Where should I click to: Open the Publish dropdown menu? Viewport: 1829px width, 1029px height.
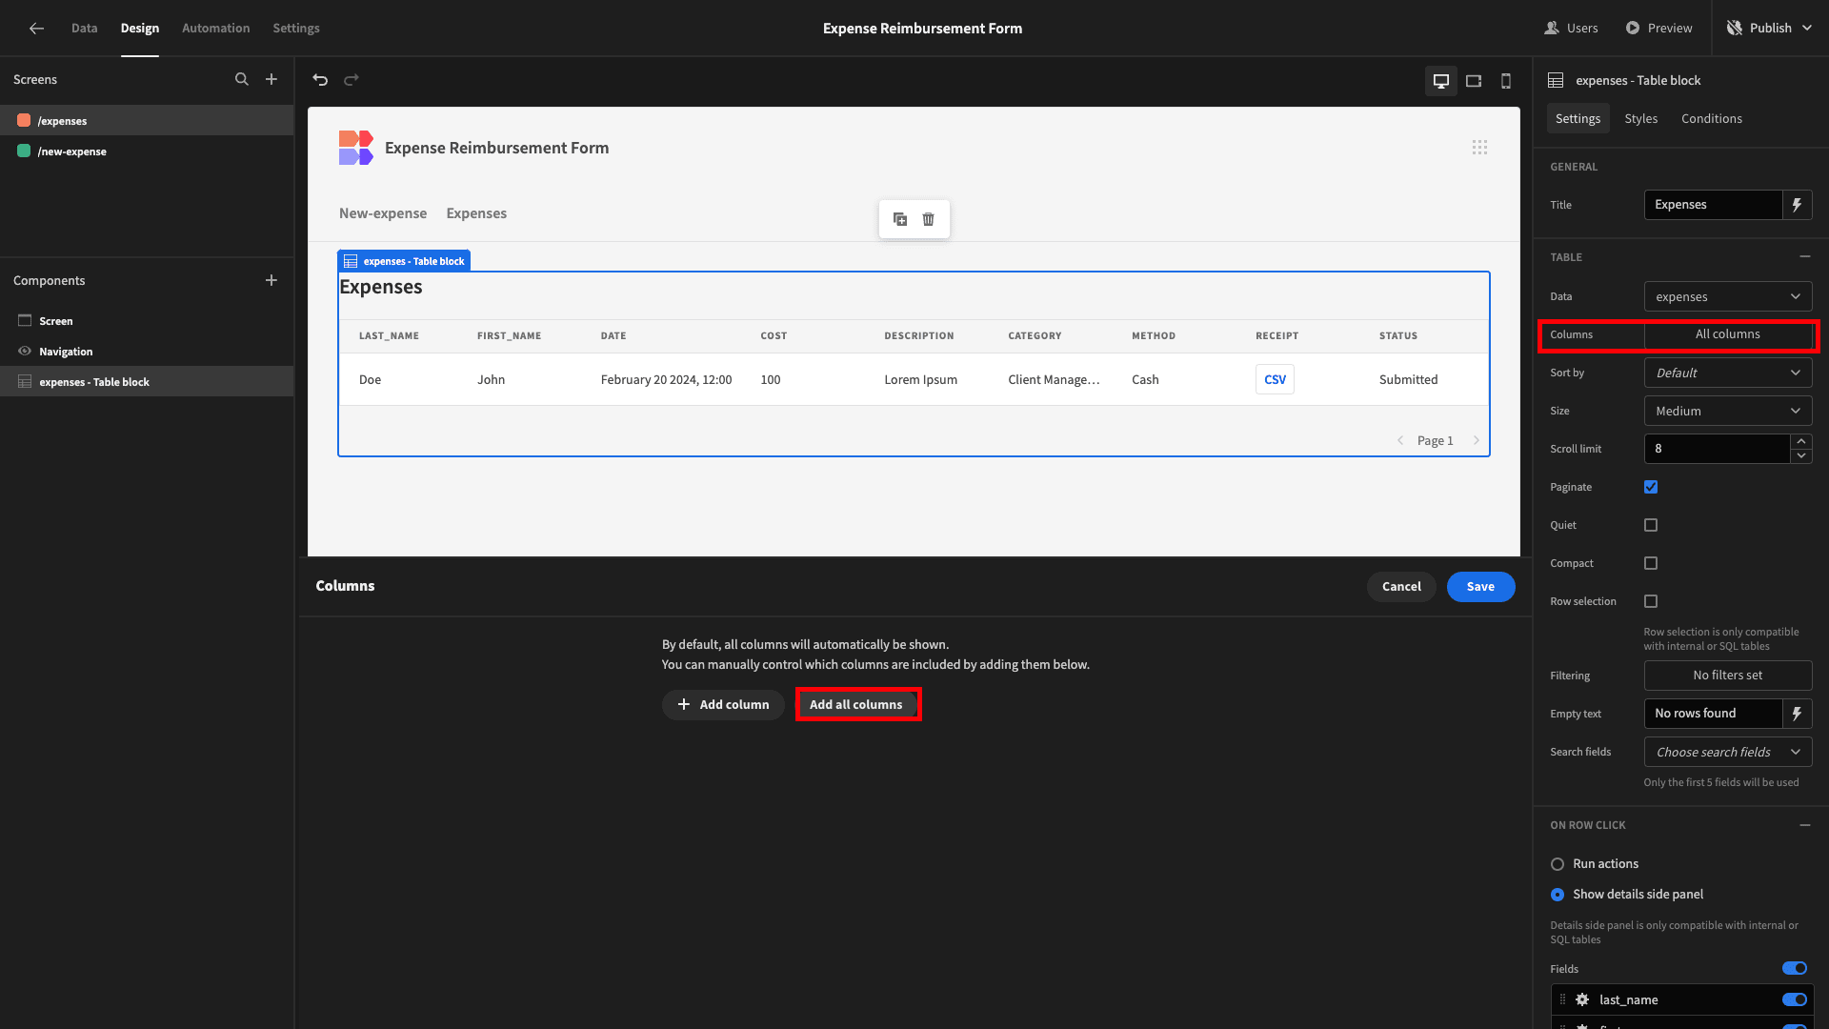click(x=1770, y=29)
